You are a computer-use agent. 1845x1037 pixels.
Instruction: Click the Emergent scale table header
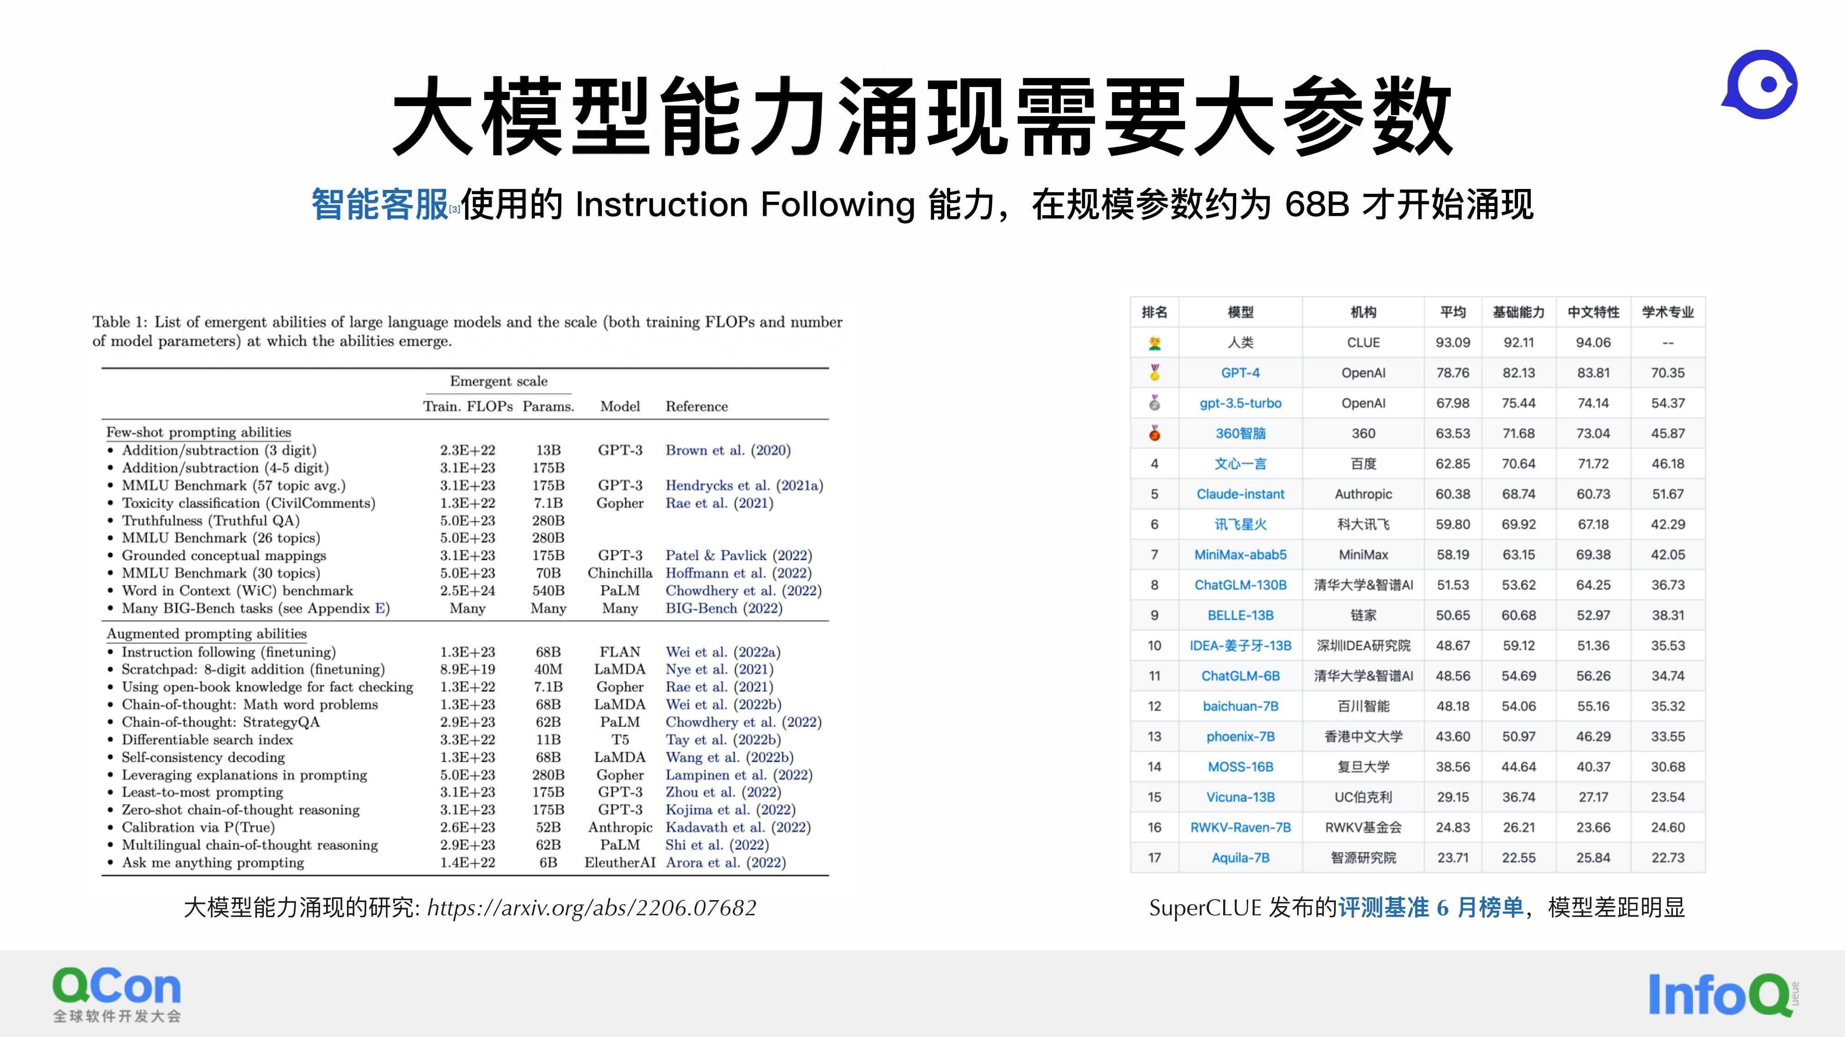(x=499, y=382)
